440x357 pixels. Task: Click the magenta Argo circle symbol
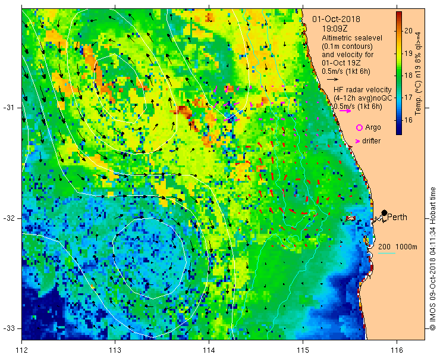359,128
